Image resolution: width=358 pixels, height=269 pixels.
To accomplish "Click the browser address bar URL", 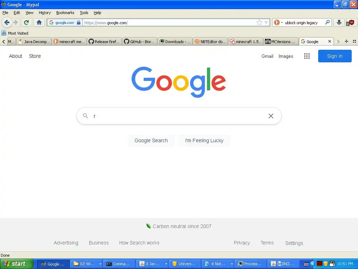I will coord(169,23).
